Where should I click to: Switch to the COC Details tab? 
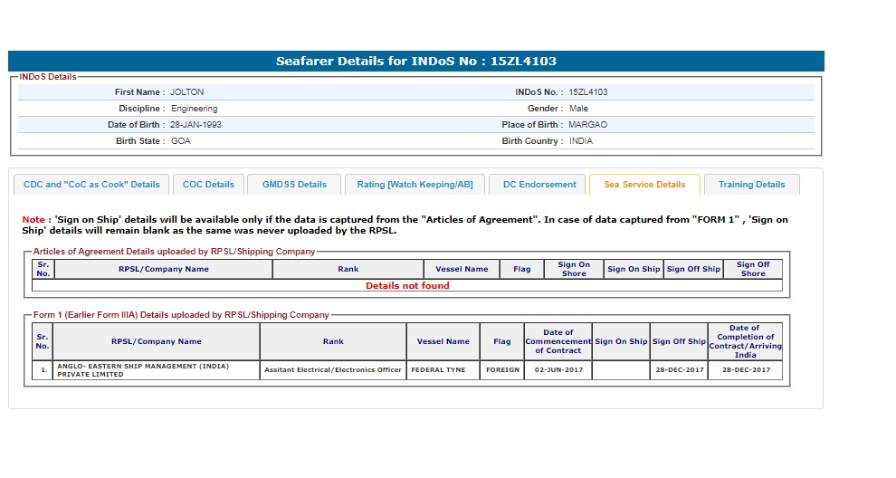(208, 185)
